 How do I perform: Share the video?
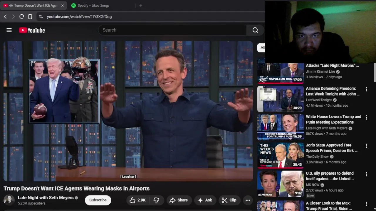click(x=179, y=200)
